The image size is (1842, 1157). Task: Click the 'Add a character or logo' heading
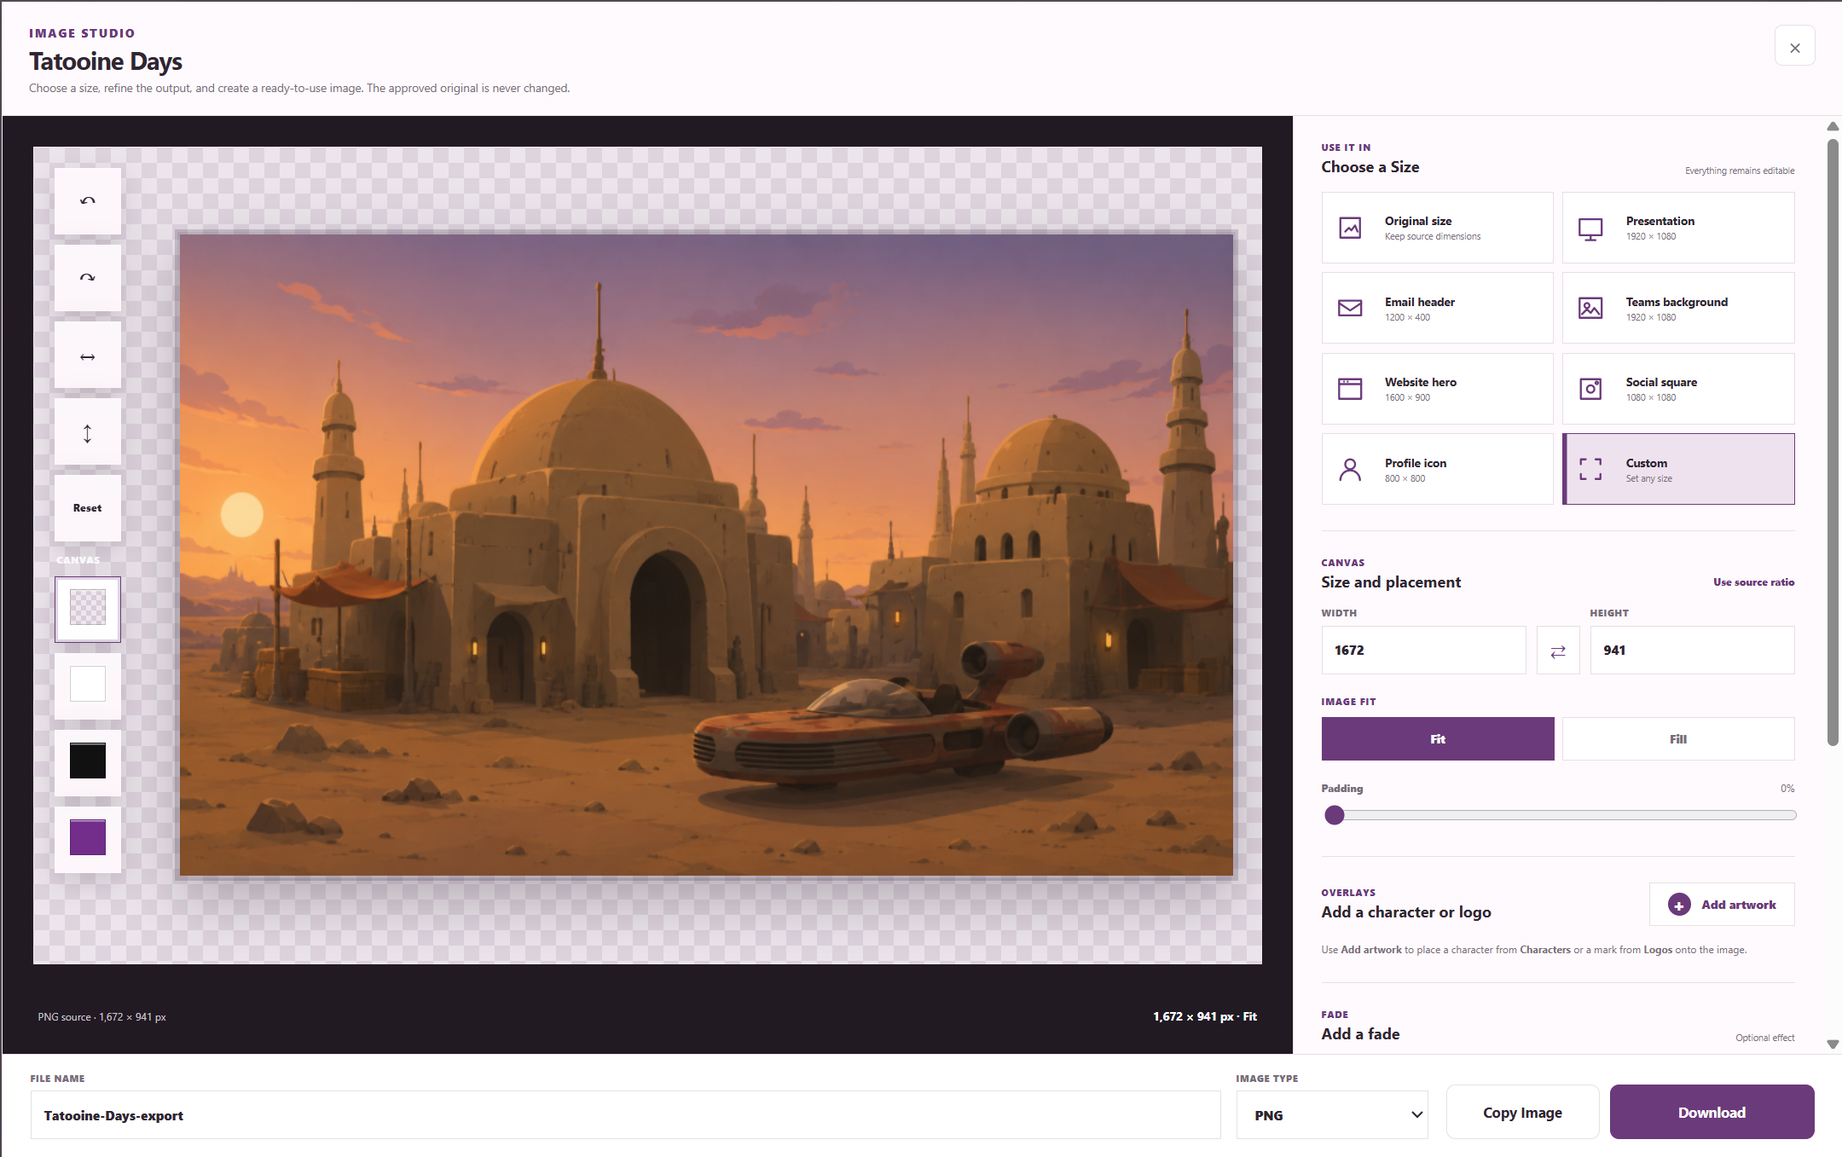1406,912
